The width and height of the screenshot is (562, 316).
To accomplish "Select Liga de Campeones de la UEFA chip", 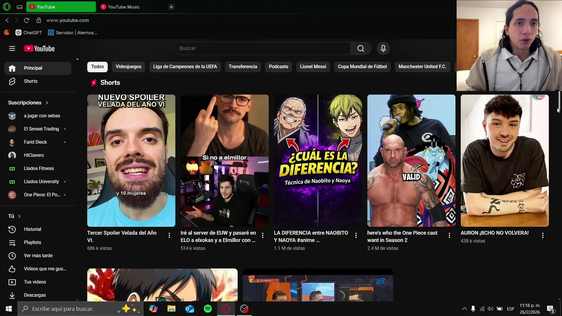I will [185, 67].
